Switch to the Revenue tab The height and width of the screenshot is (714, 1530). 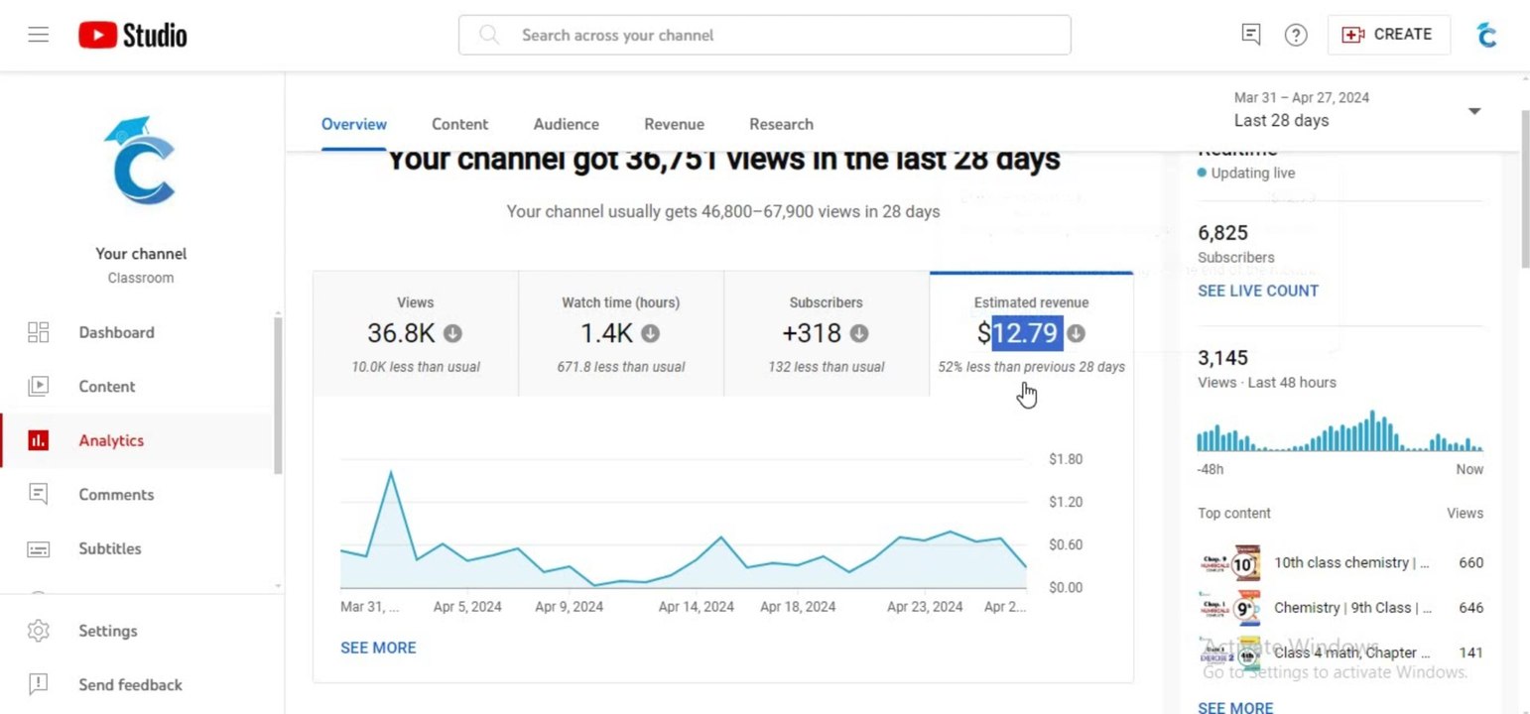click(x=674, y=124)
